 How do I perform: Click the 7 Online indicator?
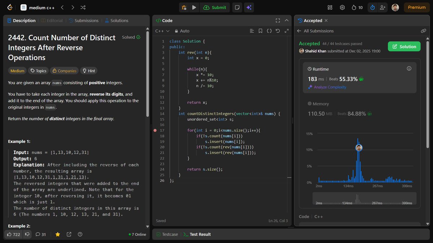(137, 234)
